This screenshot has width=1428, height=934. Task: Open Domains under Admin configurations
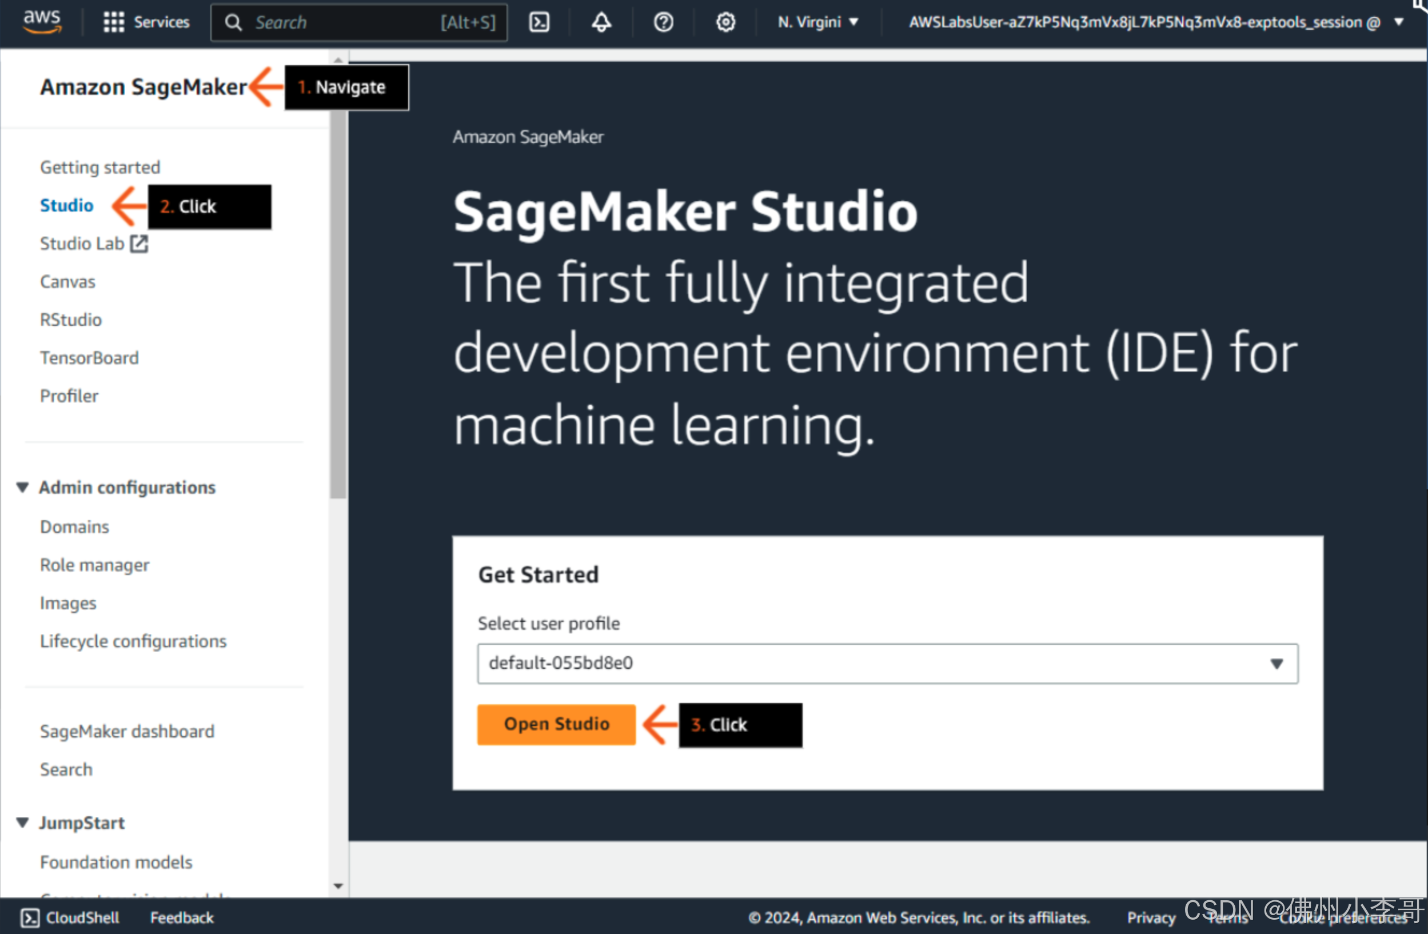(74, 526)
